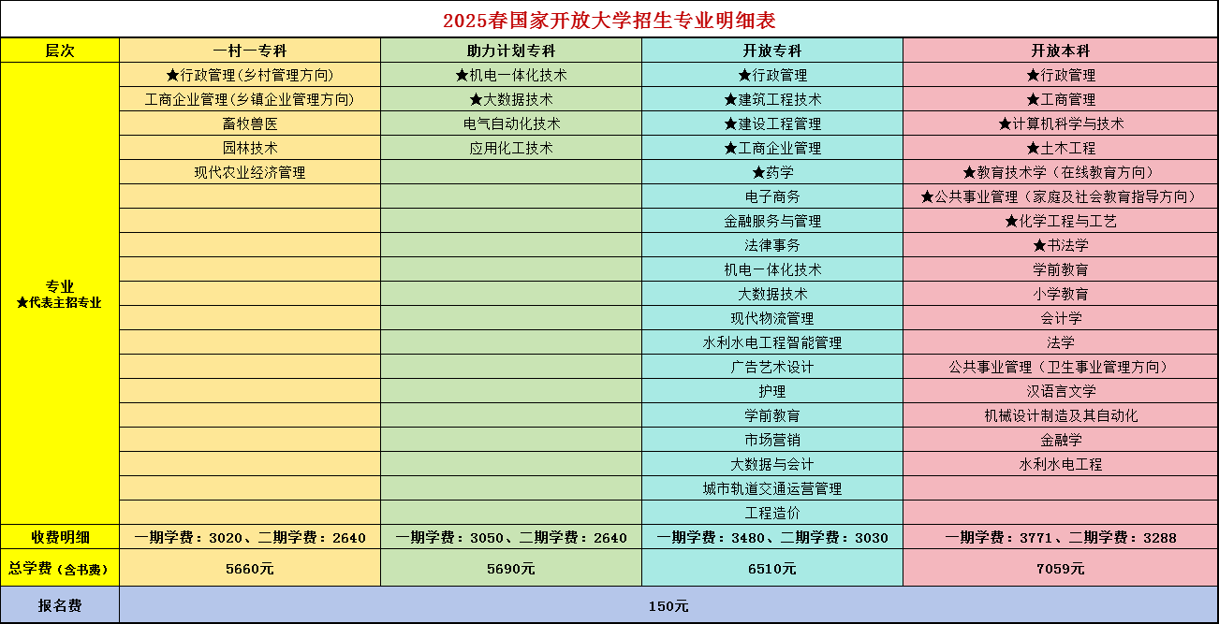Click the ★建设工程管理 cell

point(772,123)
